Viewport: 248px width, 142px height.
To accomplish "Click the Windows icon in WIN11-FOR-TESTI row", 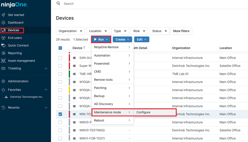I will coord(74,138).
